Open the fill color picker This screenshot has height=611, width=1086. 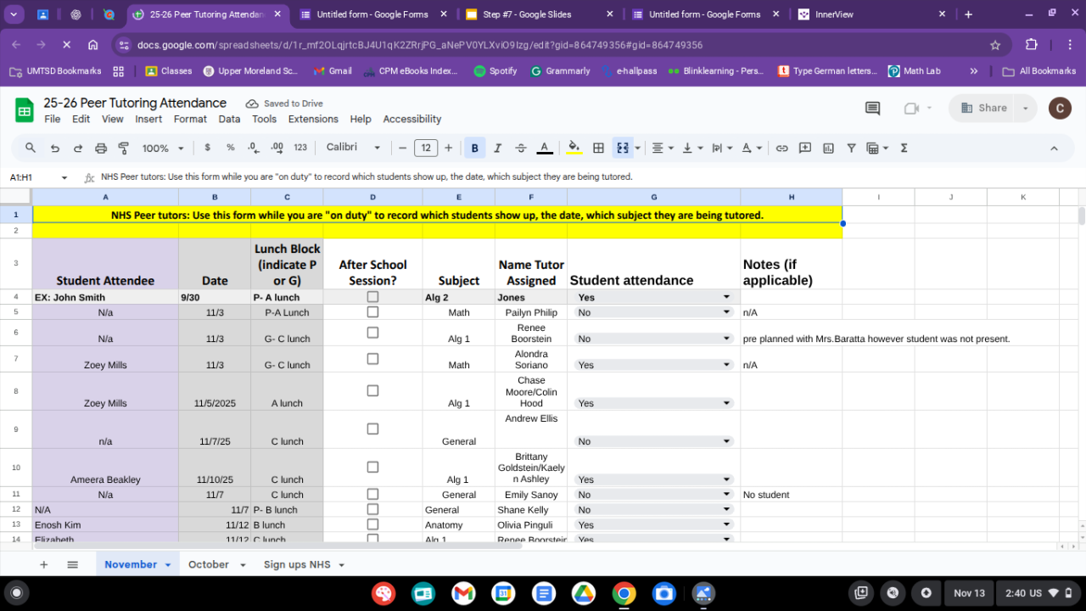pyautogui.click(x=574, y=148)
